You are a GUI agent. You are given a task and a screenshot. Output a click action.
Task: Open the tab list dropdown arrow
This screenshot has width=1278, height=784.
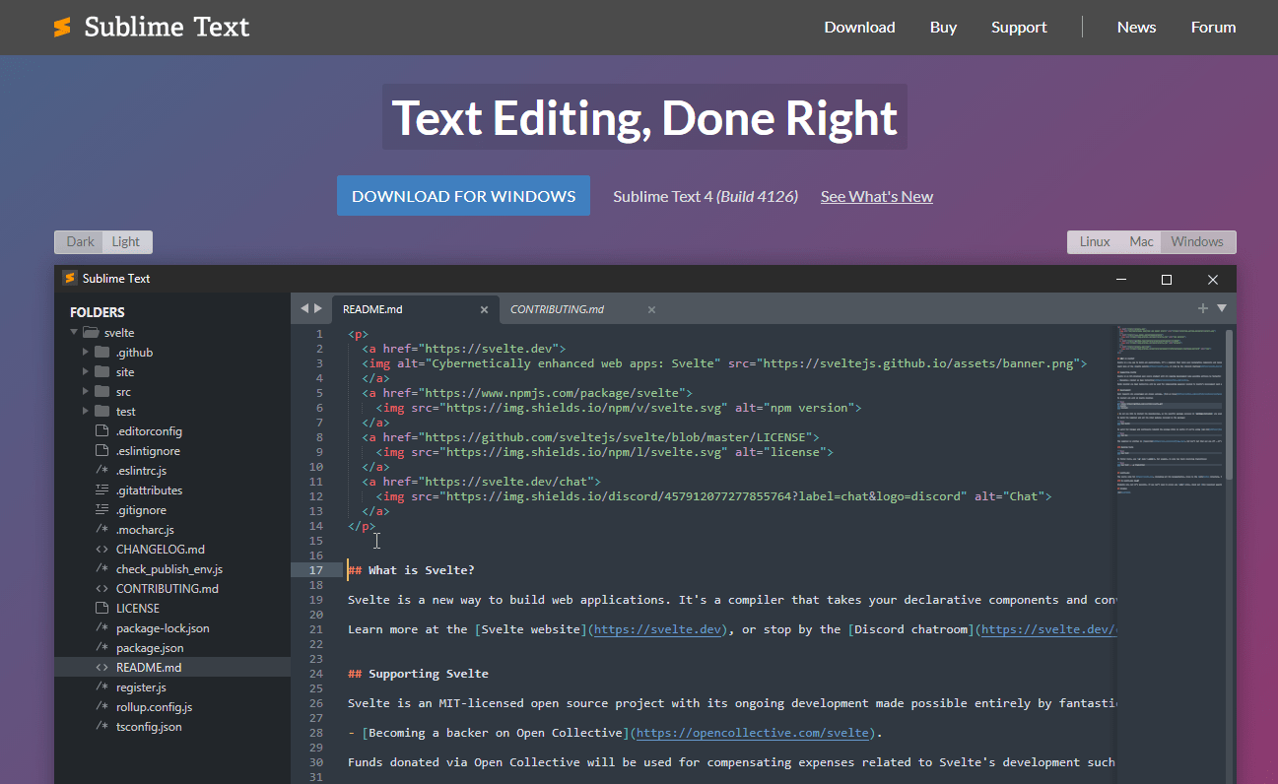point(1222,308)
